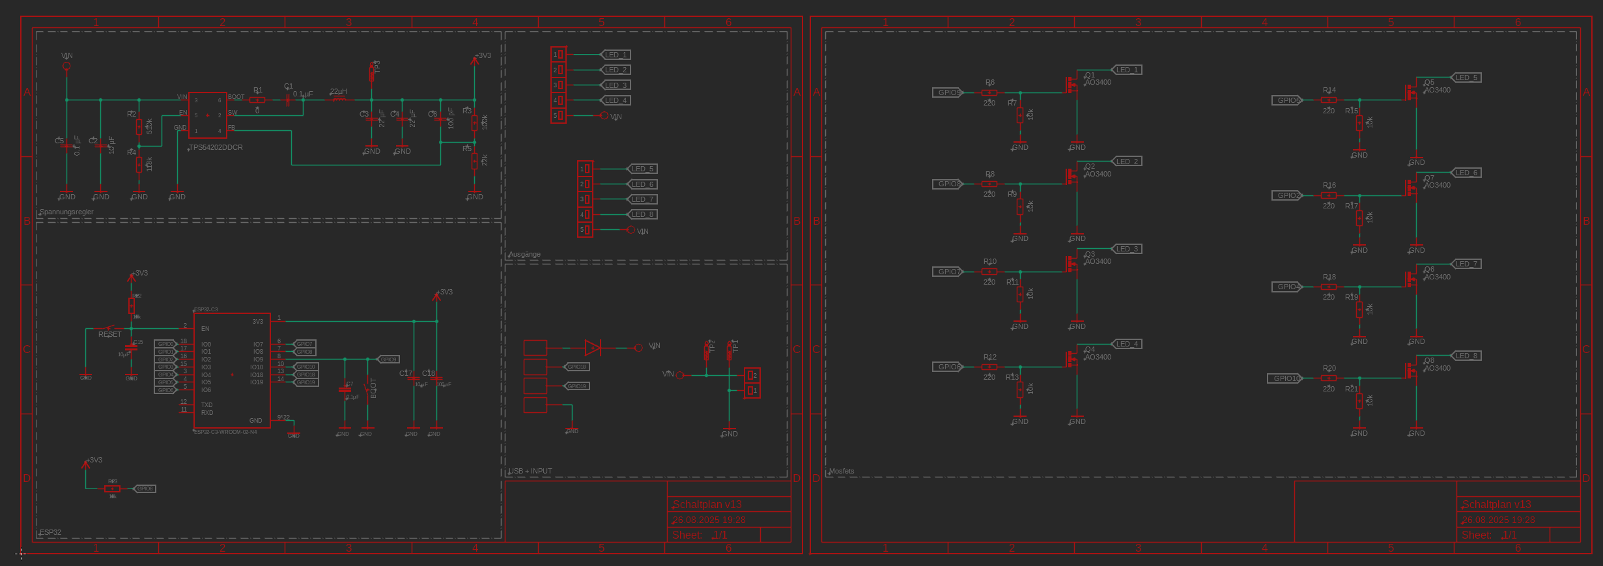Click the left sheet's Schaltplan v13 title text
Viewport: 1603px width, 566px height.
707,504
